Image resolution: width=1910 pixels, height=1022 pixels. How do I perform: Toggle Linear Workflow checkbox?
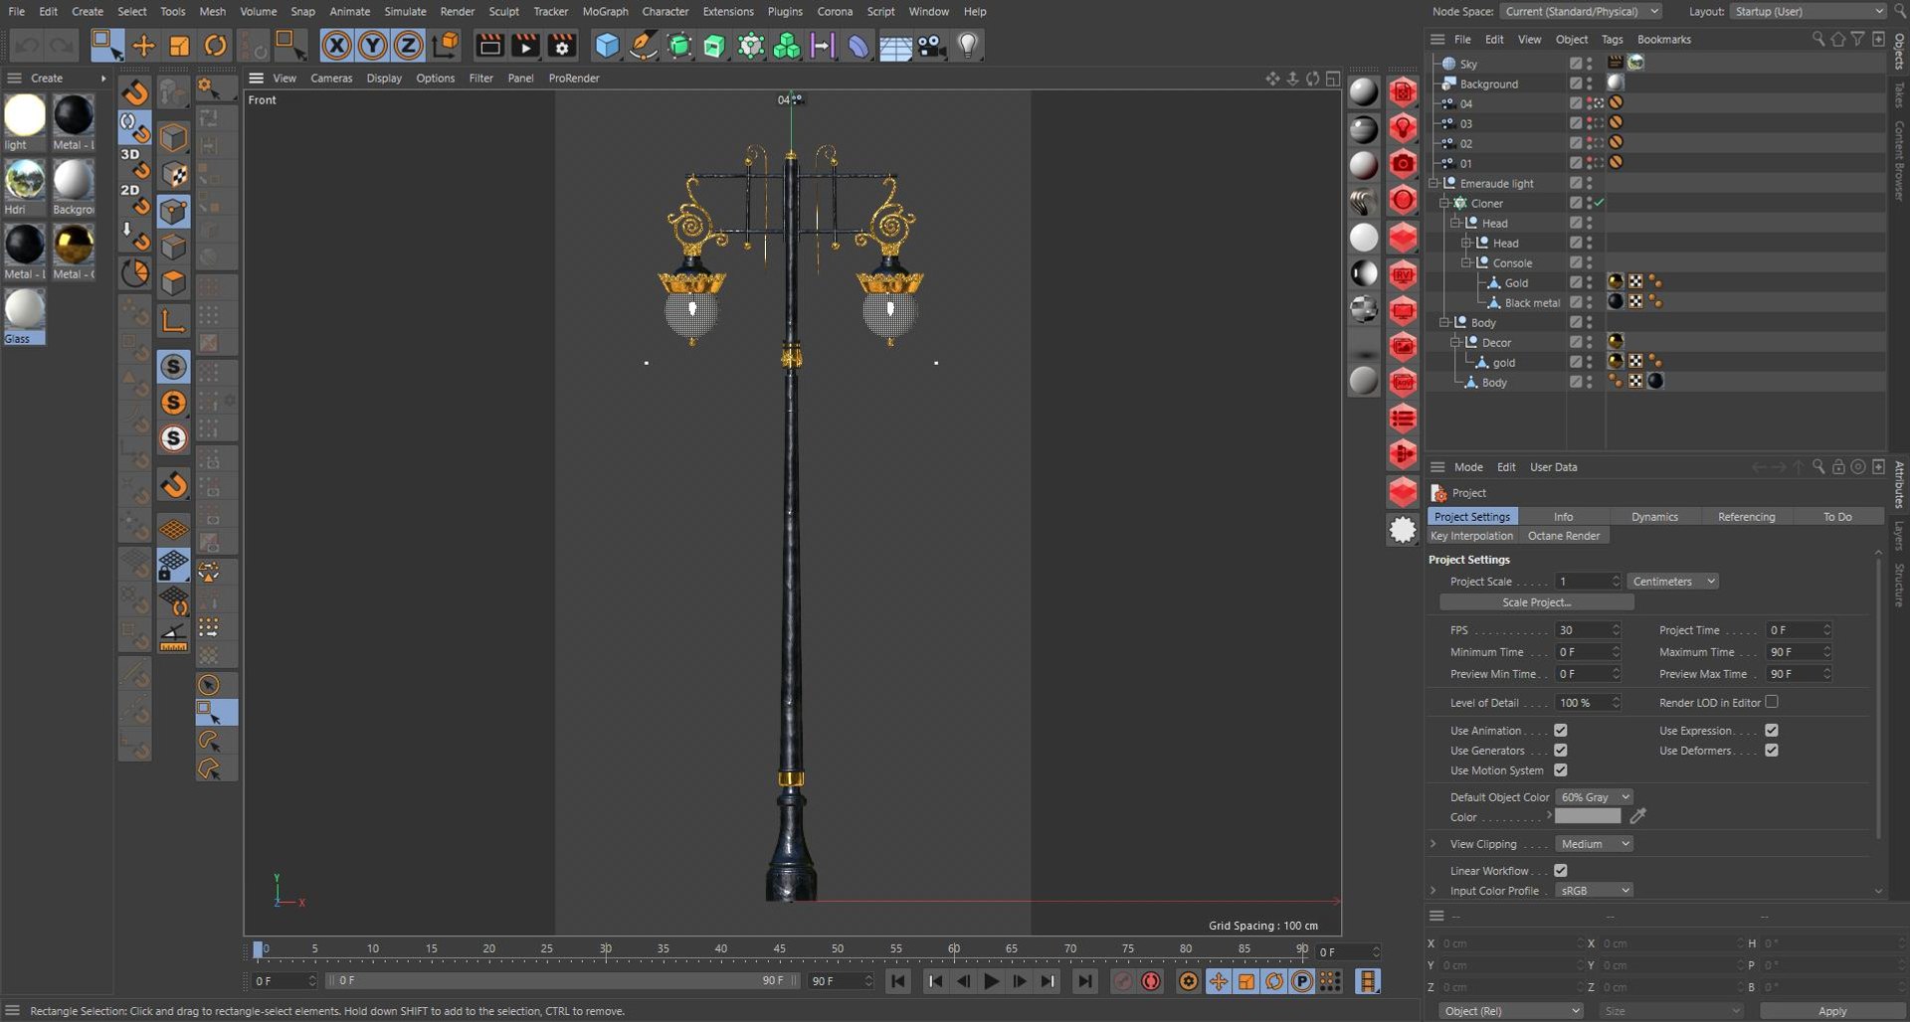pos(1560,871)
